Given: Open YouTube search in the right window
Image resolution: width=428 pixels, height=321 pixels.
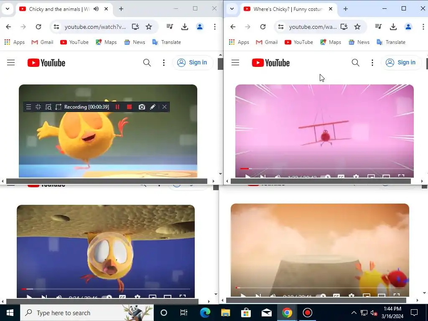Looking at the screenshot, I should point(355,63).
